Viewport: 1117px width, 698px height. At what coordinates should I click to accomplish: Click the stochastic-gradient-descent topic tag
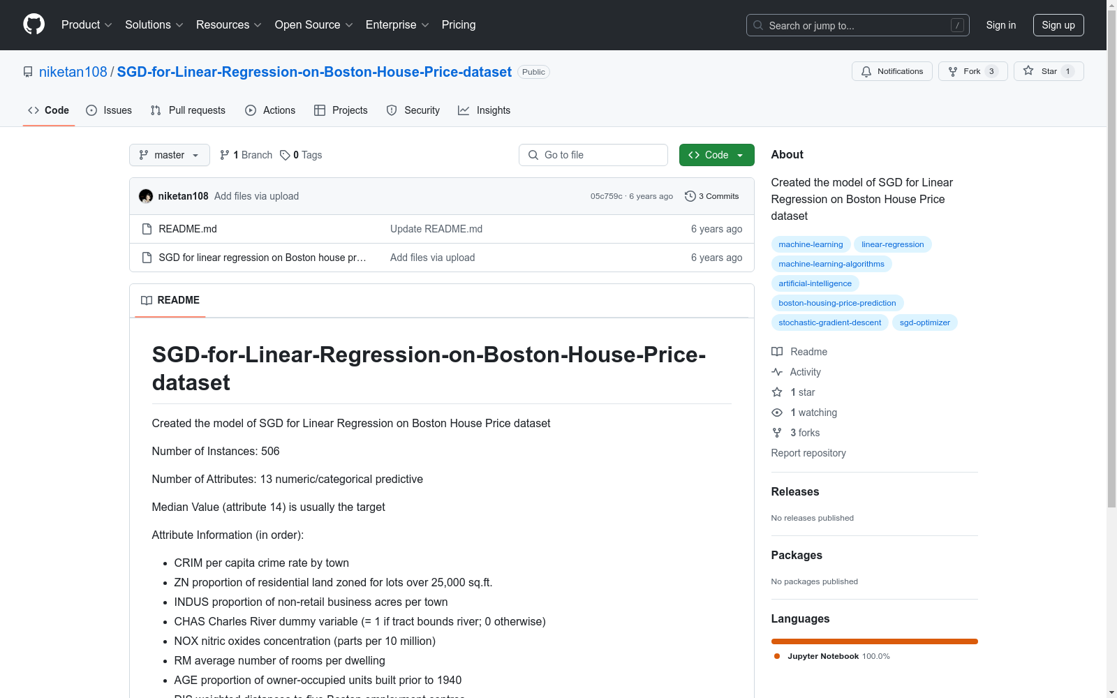[x=829, y=322]
